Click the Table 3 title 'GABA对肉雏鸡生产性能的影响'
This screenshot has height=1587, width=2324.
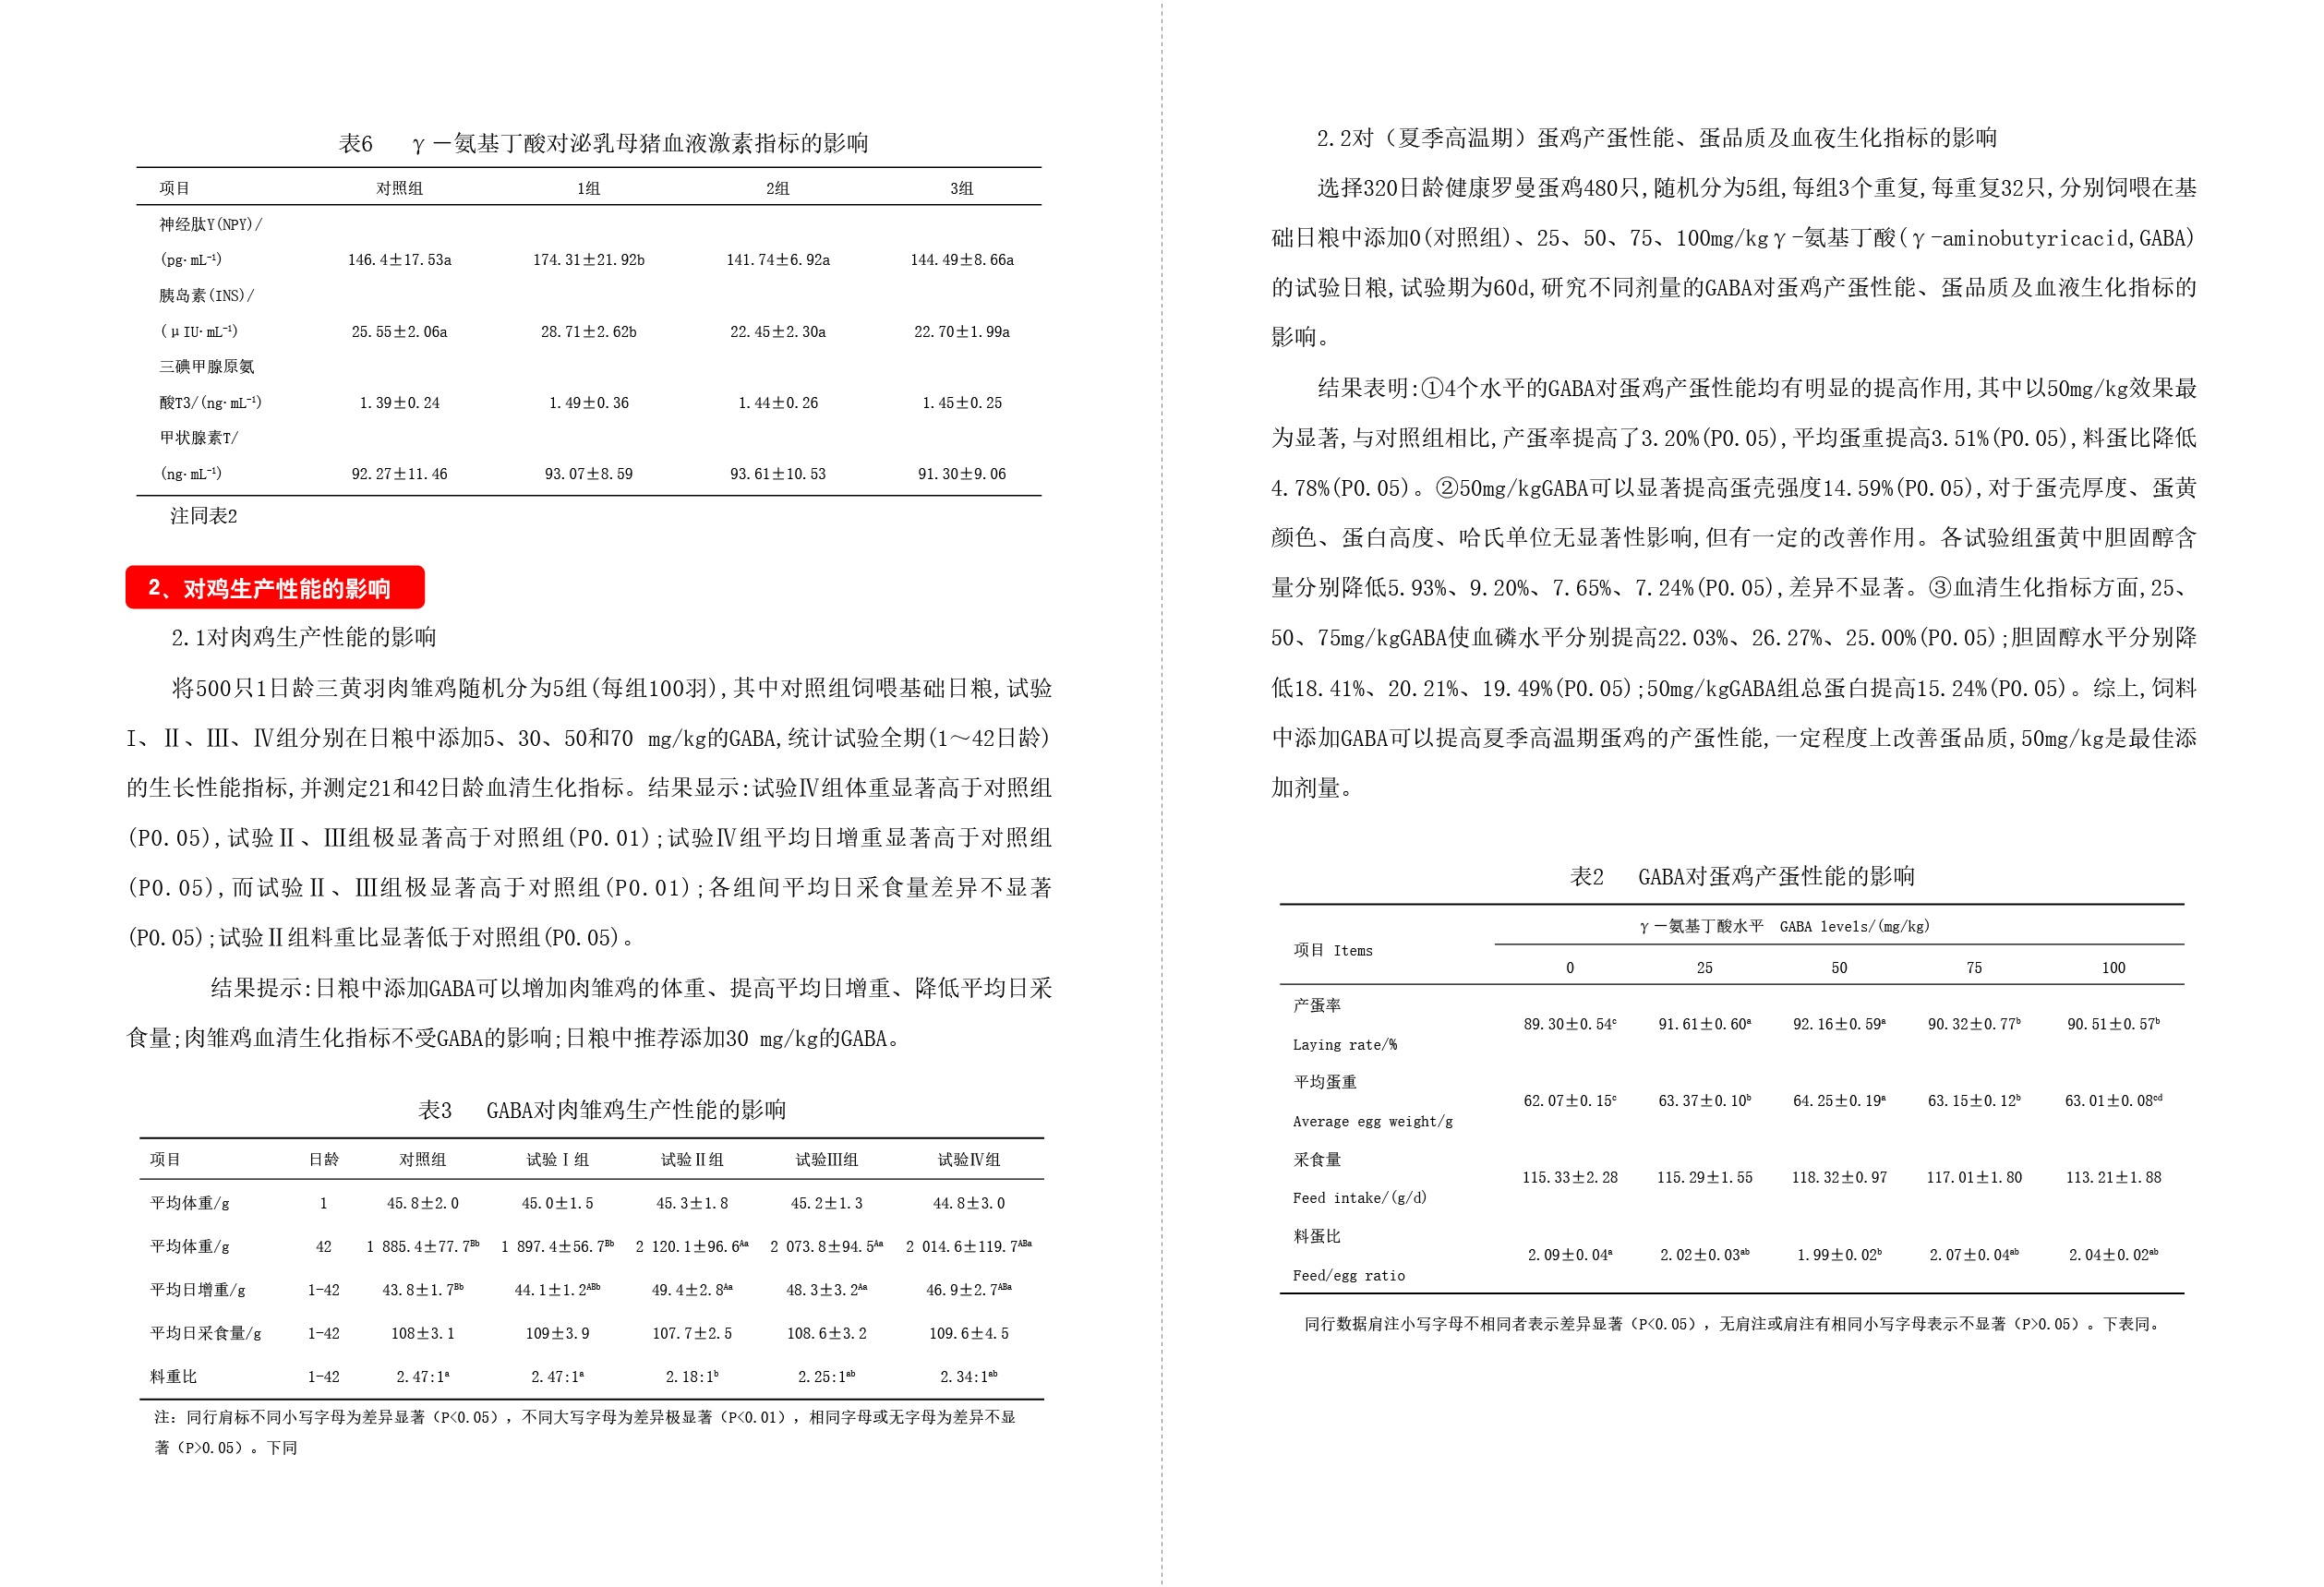(602, 1110)
